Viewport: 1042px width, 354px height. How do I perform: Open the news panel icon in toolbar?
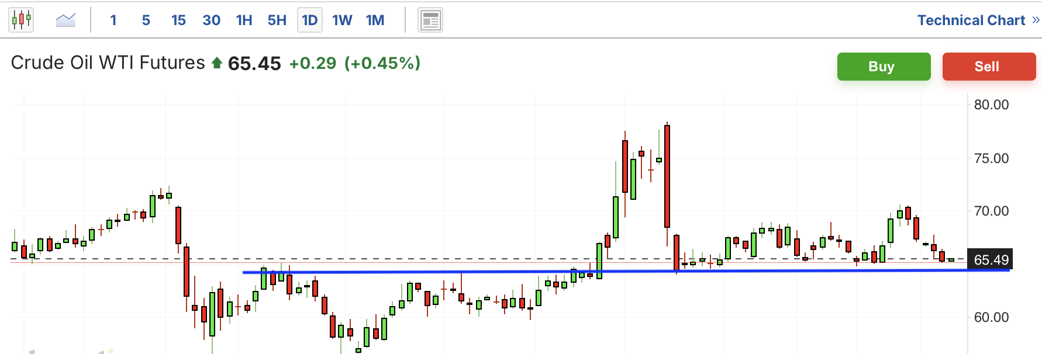[x=430, y=20]
